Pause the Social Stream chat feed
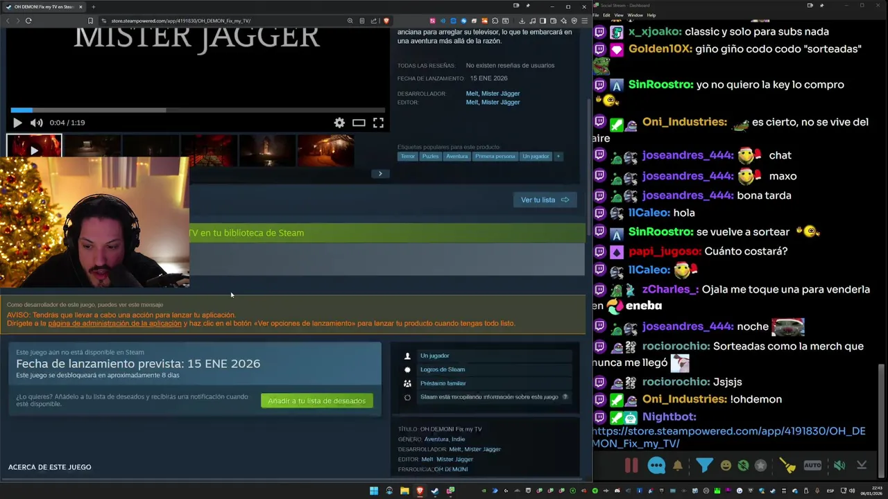The image size is (888, 499). click(631, 466)
